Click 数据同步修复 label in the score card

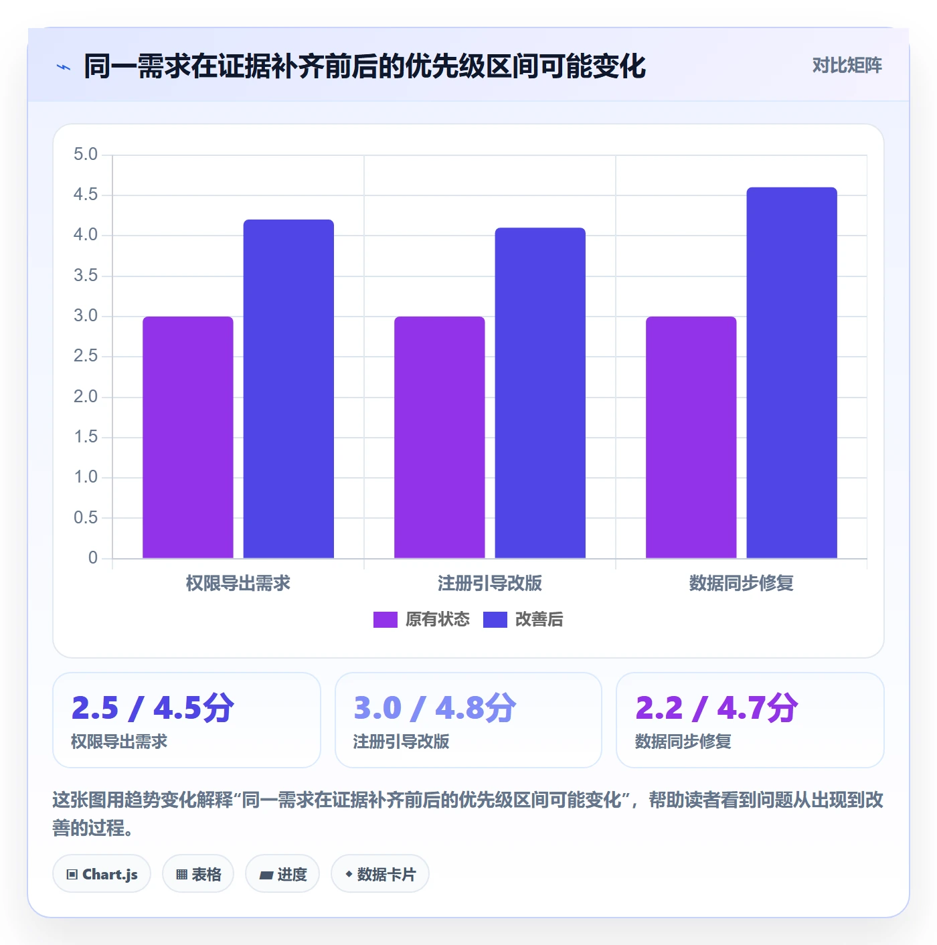click(x=683, y=742)
